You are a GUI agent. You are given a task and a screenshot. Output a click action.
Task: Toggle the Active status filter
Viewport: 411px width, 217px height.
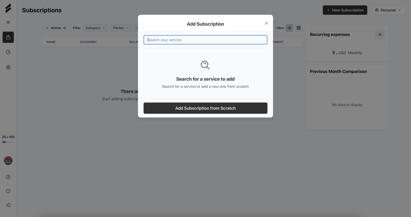point(56,28)
